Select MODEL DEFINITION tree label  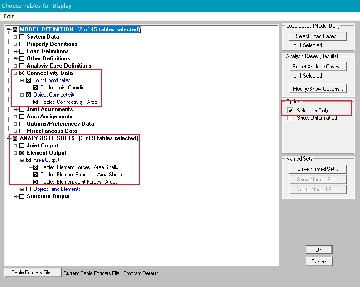(80, 29)
